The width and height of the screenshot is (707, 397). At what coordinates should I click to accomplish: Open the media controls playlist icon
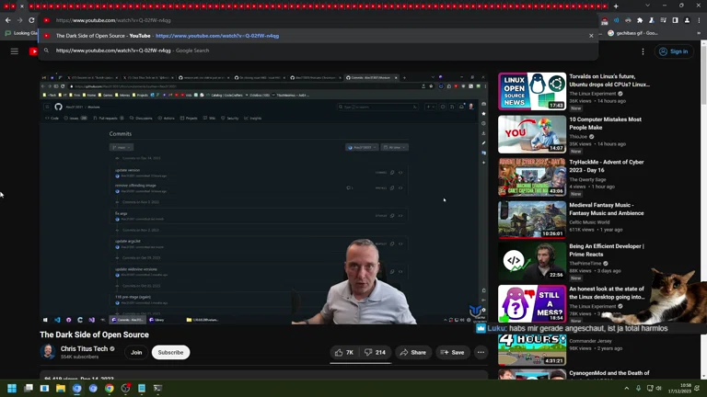pos(663,20)
